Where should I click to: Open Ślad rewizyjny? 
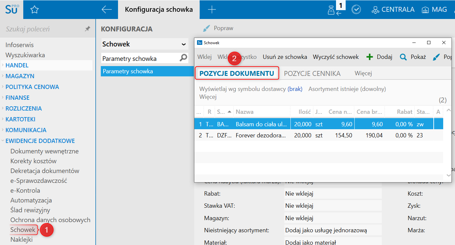click(30, 210)
